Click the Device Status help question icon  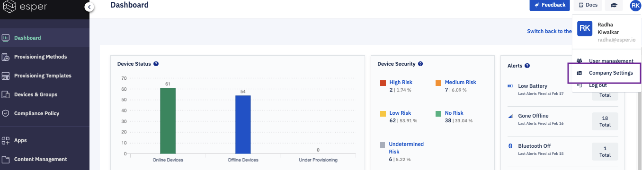[156, 64]
